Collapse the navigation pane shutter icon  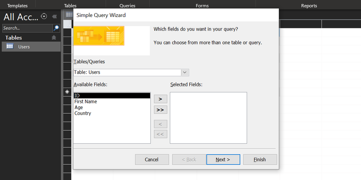click(x=54, y=17)
